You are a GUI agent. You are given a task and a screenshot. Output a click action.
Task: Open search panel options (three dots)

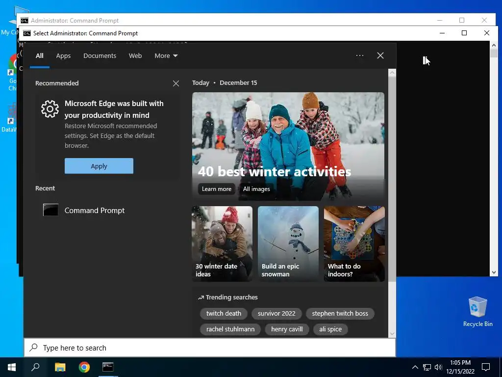pos(359,55)
